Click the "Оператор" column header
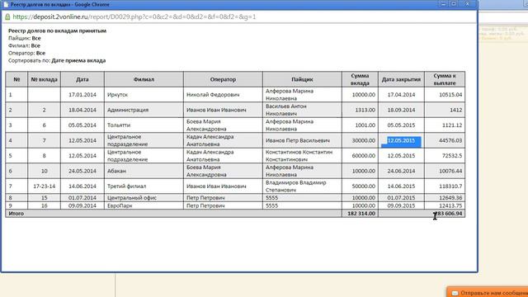The width and height of the screenshot is (528, 297). (223, 79)
